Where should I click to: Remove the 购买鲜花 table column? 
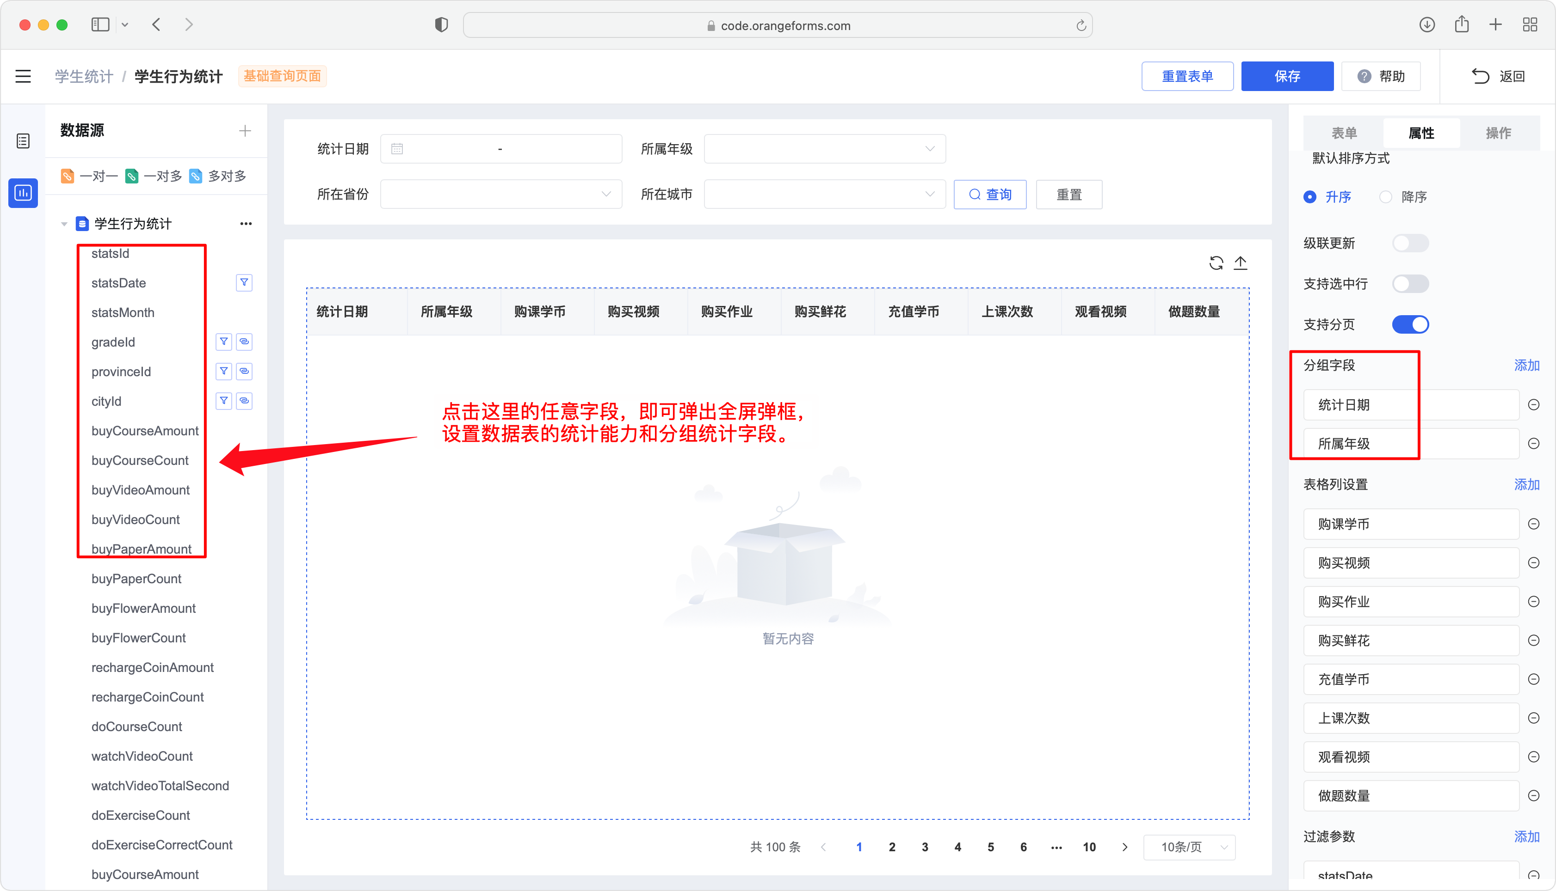pyautogui.click(x=1534, y=640)
